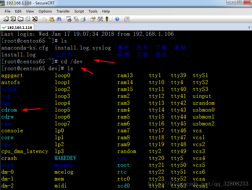Click the 'cd /dev' command text
The height and width of the screenshot is (190, 252).
(72, 62)
